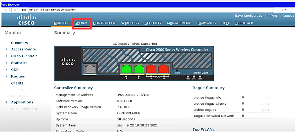Click green port 2 on controller image

139,69
